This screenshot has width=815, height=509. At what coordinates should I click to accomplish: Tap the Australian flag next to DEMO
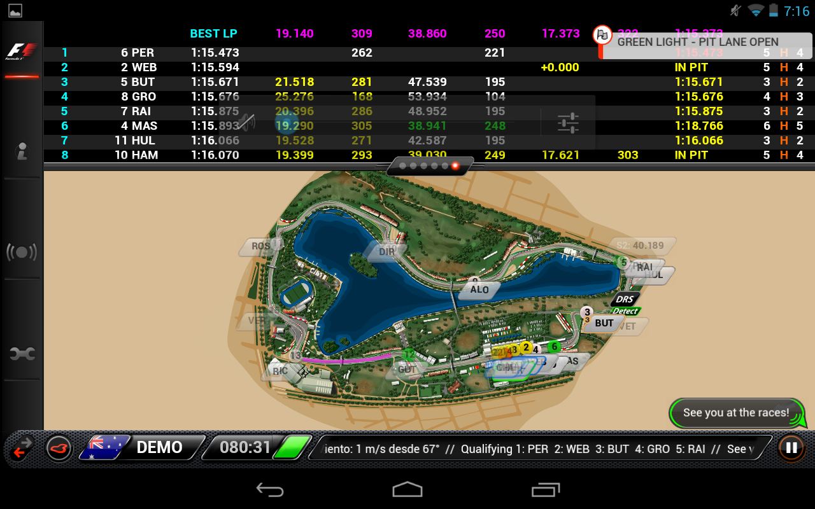[x=104, y=447]
